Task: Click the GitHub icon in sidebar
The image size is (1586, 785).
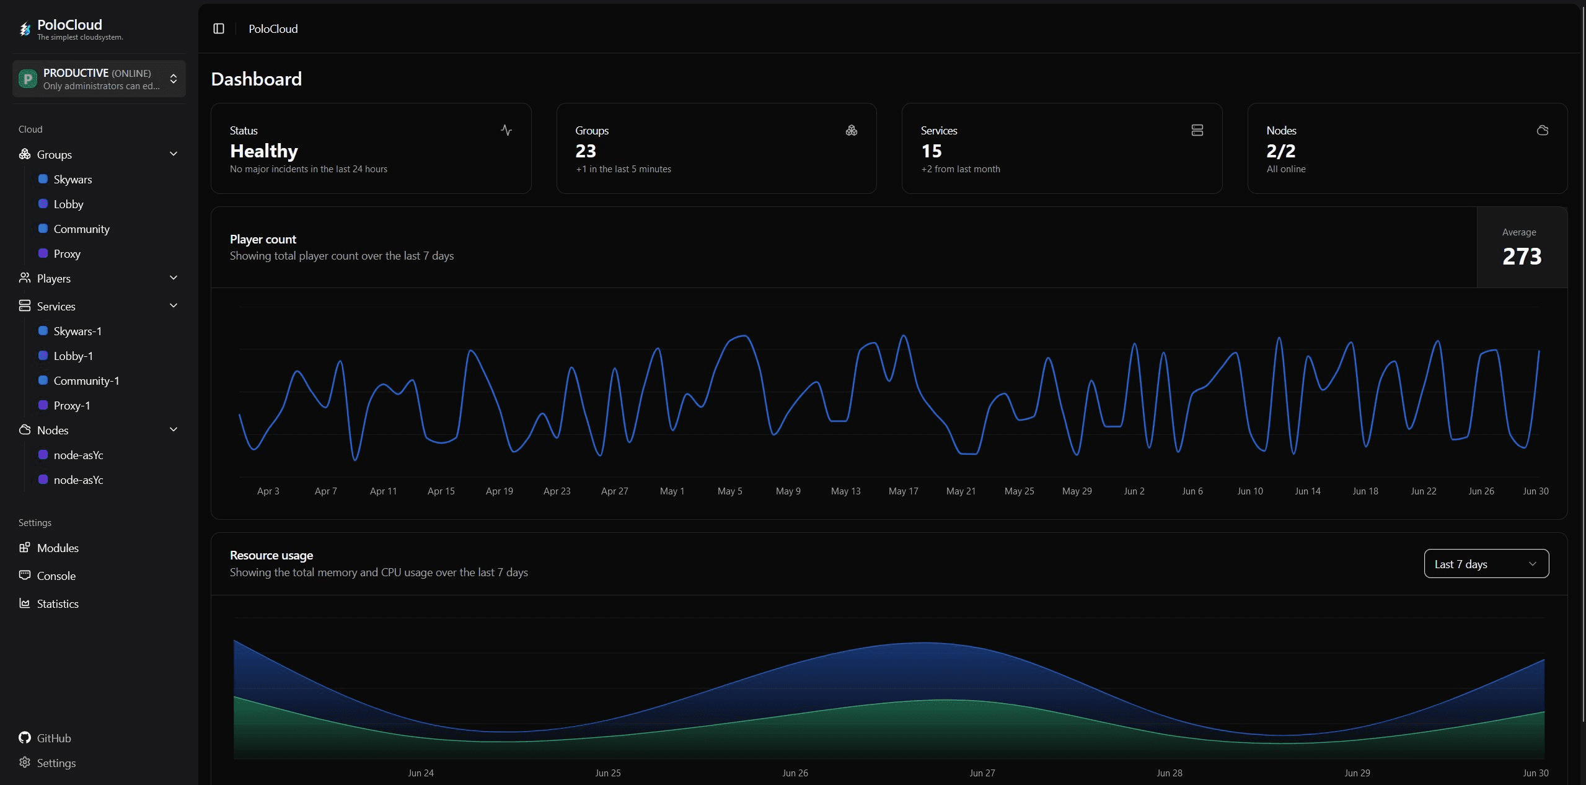Action: [x=24, y=737]
